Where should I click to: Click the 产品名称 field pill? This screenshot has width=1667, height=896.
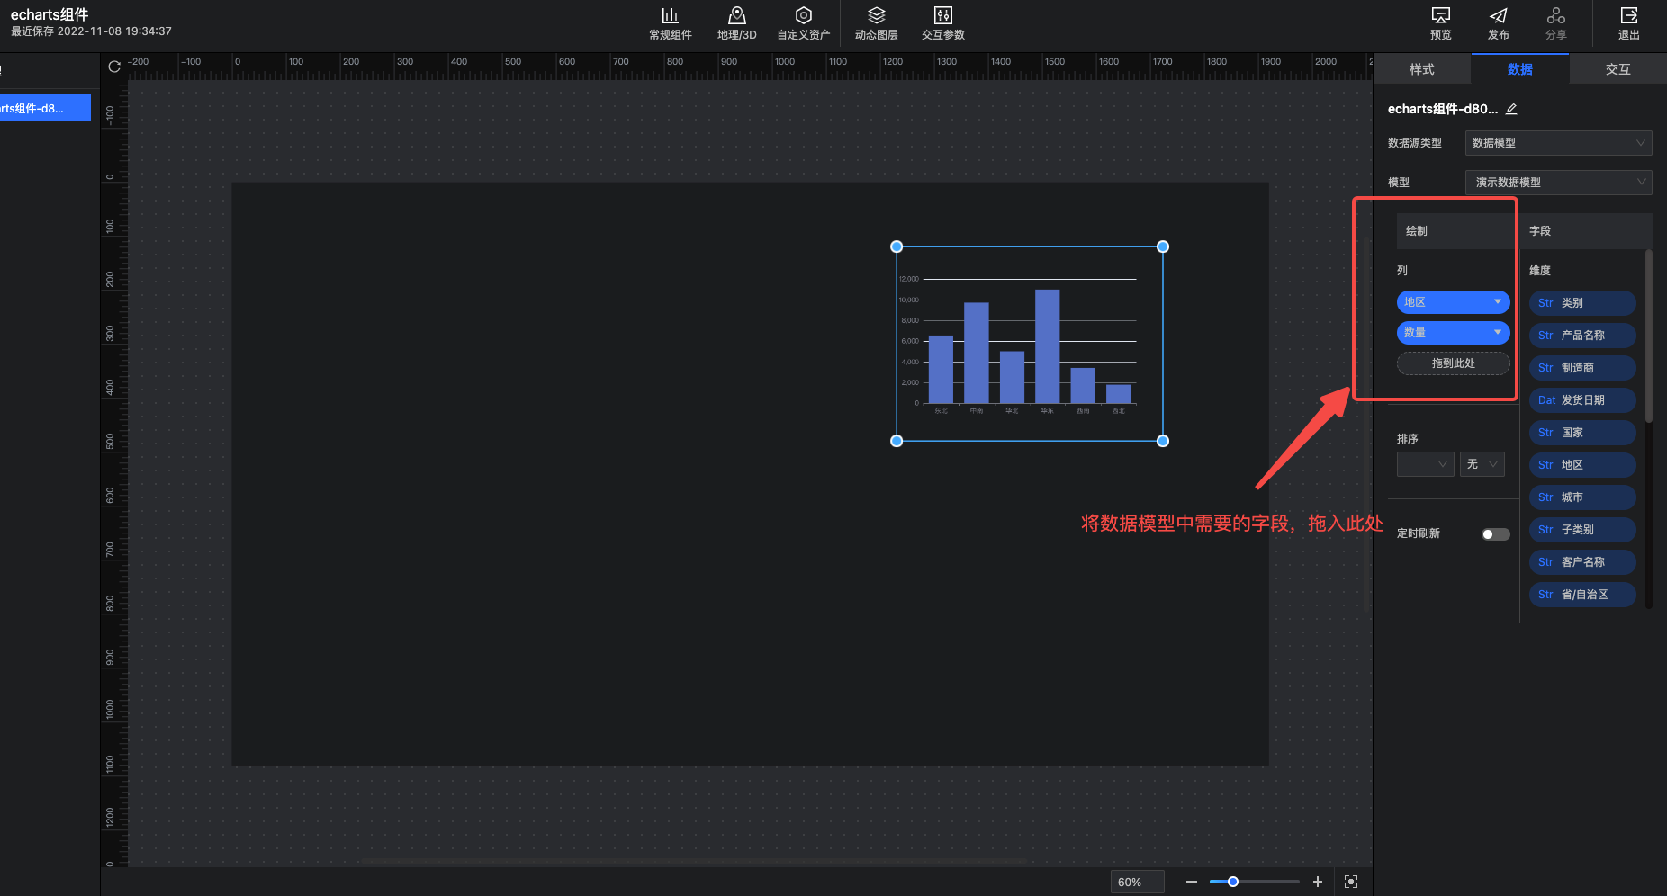tap(1581, 336)
